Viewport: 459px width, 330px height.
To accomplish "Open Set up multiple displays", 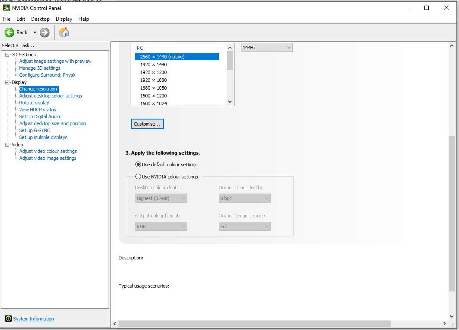I will pyautogui.click(x=43, y=137).
